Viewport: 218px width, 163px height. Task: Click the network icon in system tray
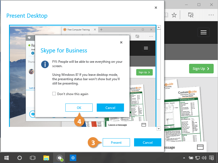click(198, 158)
